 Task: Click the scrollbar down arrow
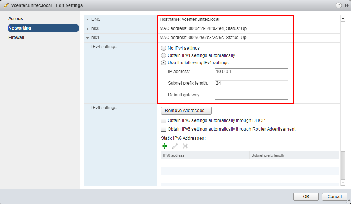(343, 182)
